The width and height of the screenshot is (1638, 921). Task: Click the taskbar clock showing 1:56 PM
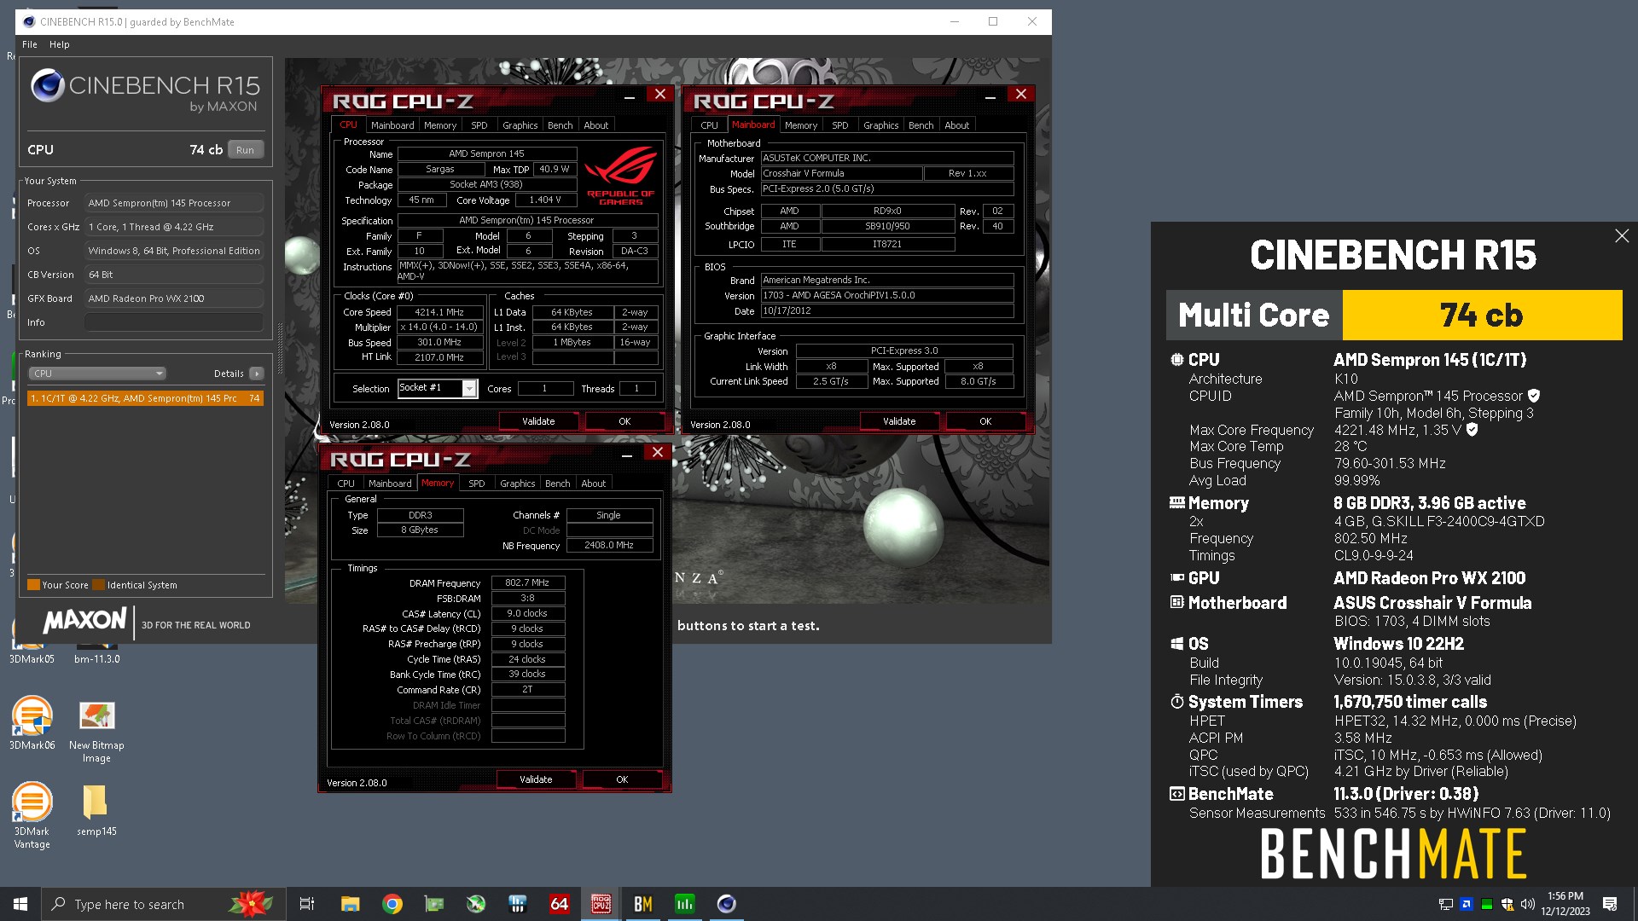click(x=1565, y=904)
